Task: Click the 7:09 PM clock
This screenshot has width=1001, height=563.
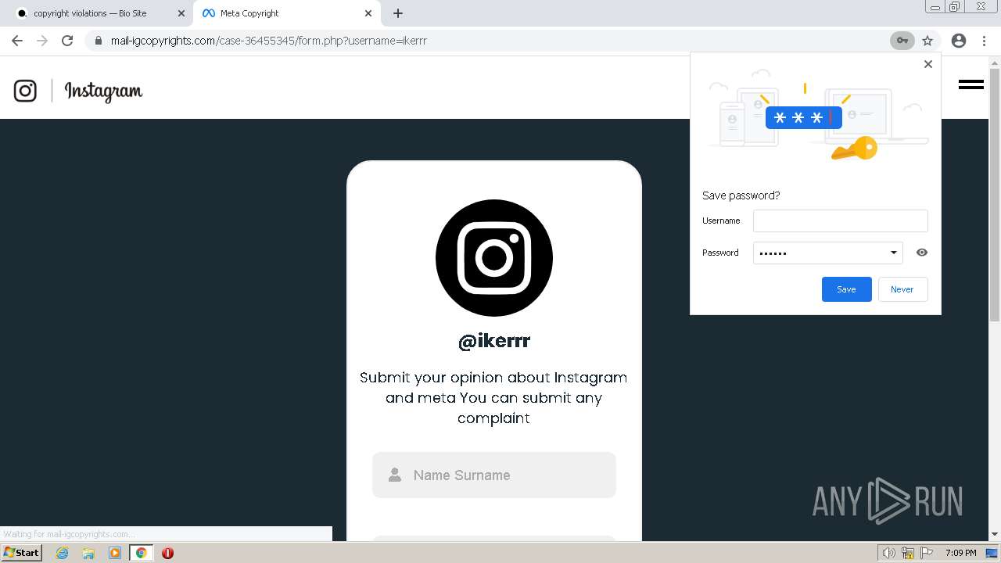Action: pos(960,553)
